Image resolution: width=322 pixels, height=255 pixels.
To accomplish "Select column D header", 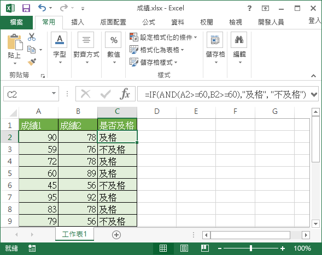I will click(x=156, y=112).
